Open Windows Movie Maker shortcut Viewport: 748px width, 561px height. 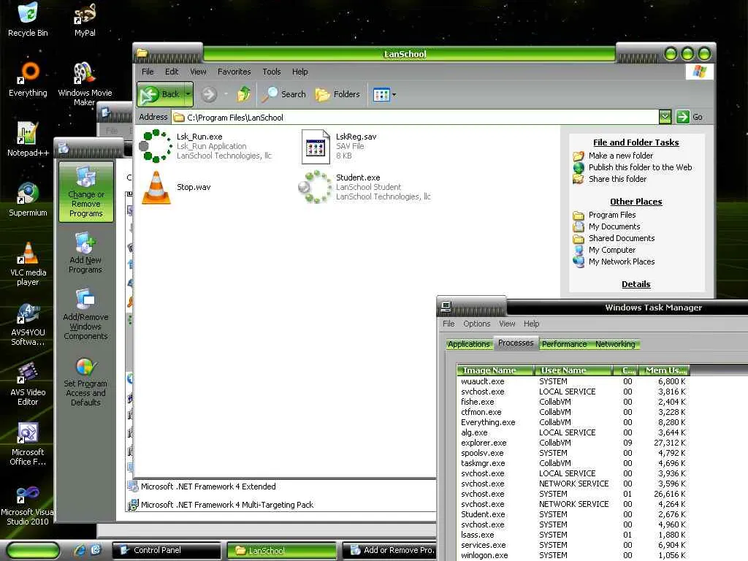tap(85, 83)
